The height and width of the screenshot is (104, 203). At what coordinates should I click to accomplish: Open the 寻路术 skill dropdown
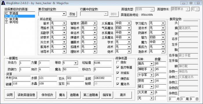coord(64,28)
